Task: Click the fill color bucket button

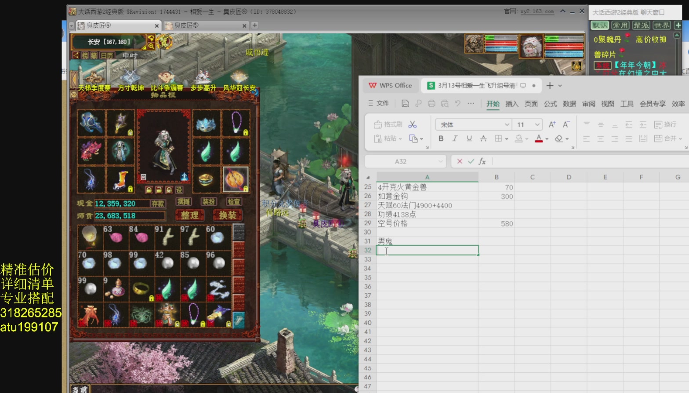Action: pos(519,138)
